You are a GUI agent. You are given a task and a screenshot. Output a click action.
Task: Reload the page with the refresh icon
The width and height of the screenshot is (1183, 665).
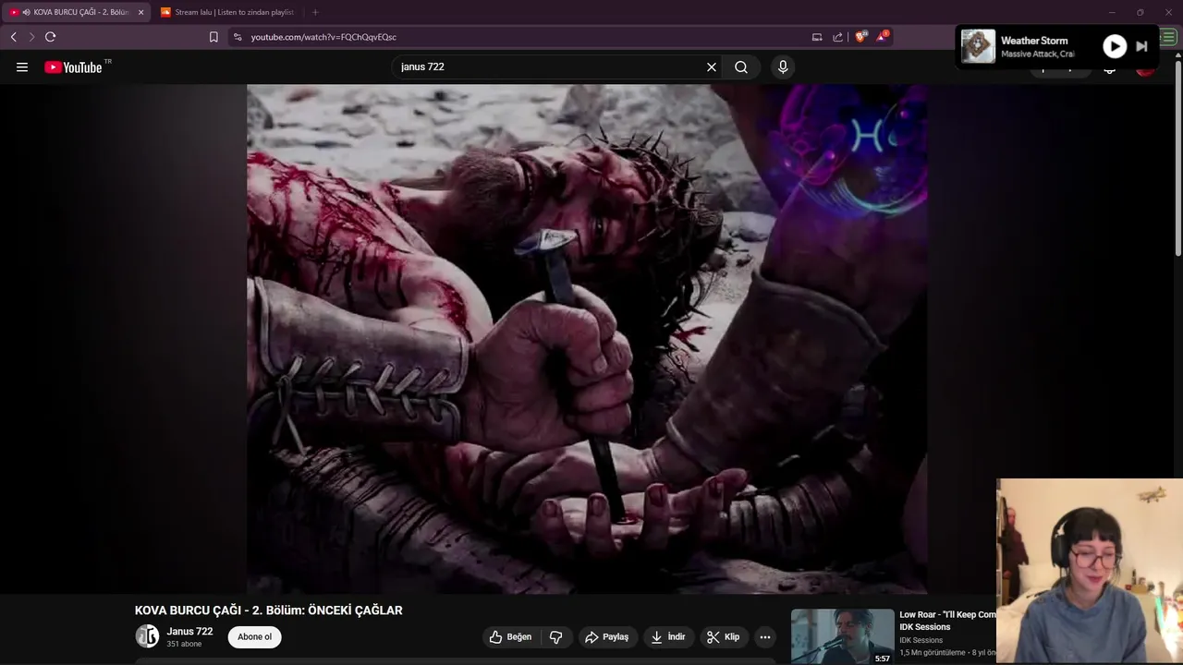click(x=51, y=37)
